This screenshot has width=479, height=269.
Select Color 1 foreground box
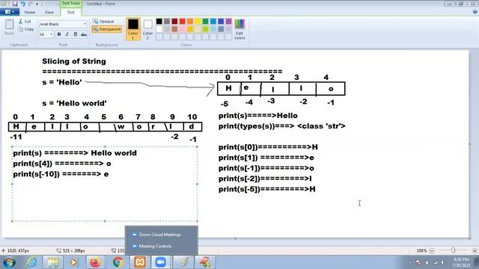(x=133, y=29)
